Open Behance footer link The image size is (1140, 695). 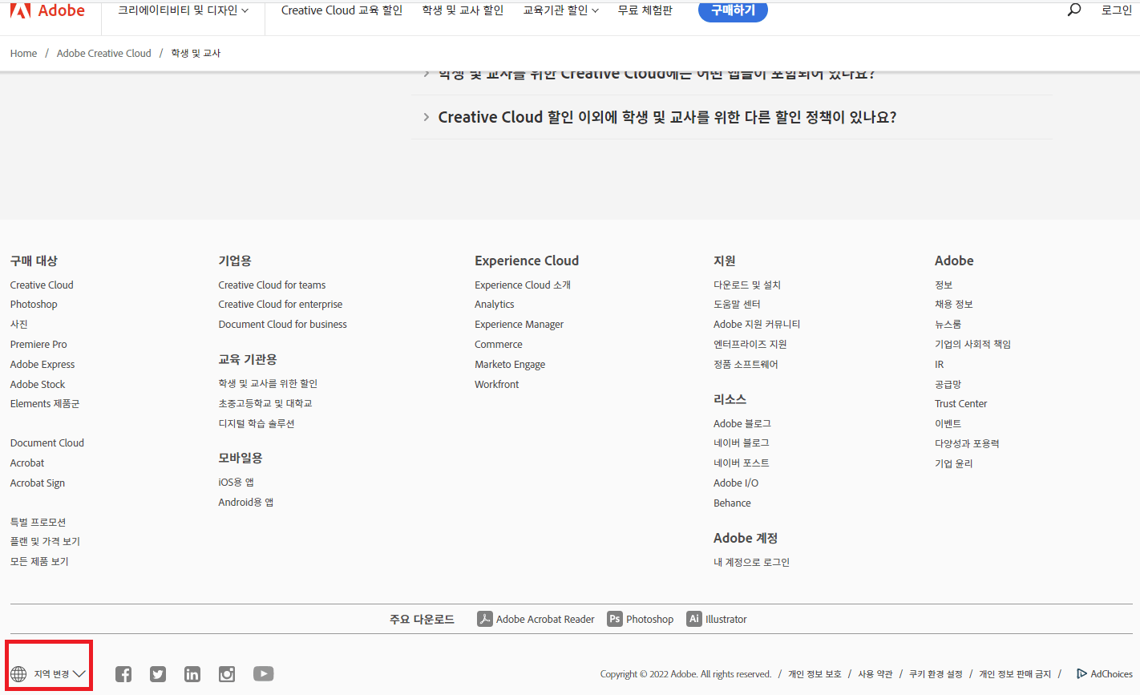[x=732, y=503]
